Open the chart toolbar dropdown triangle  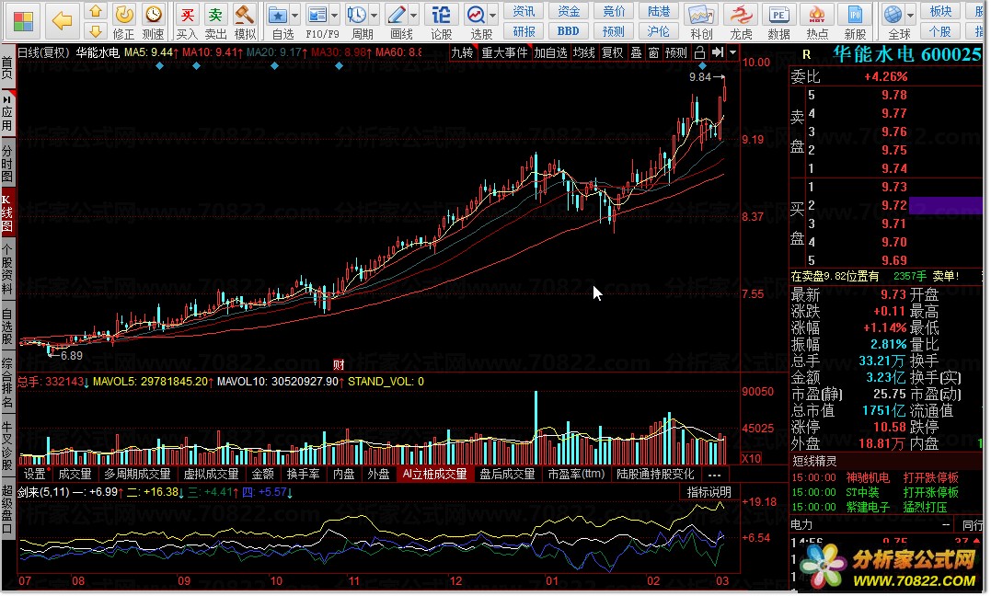(732, 52)
